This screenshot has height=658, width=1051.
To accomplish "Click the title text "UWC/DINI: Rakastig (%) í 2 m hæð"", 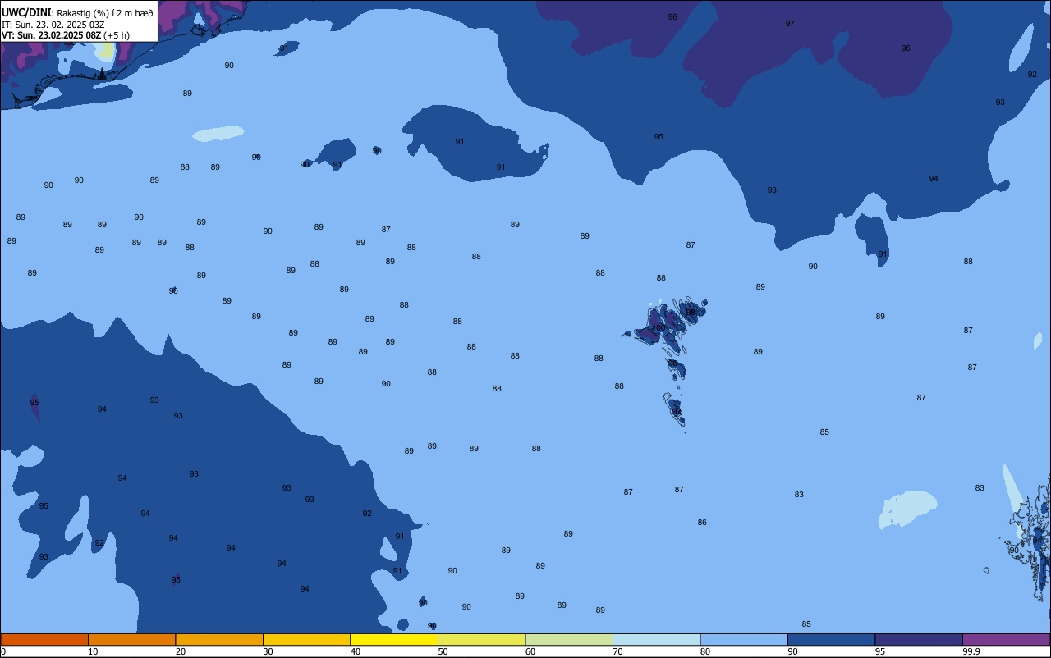I will coord(77,13).
